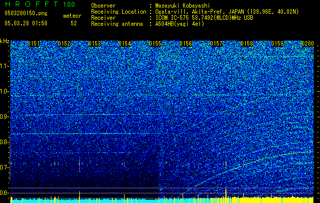Select the file name 0503280150.png
The image size is (320, 203).
[26, 13]
